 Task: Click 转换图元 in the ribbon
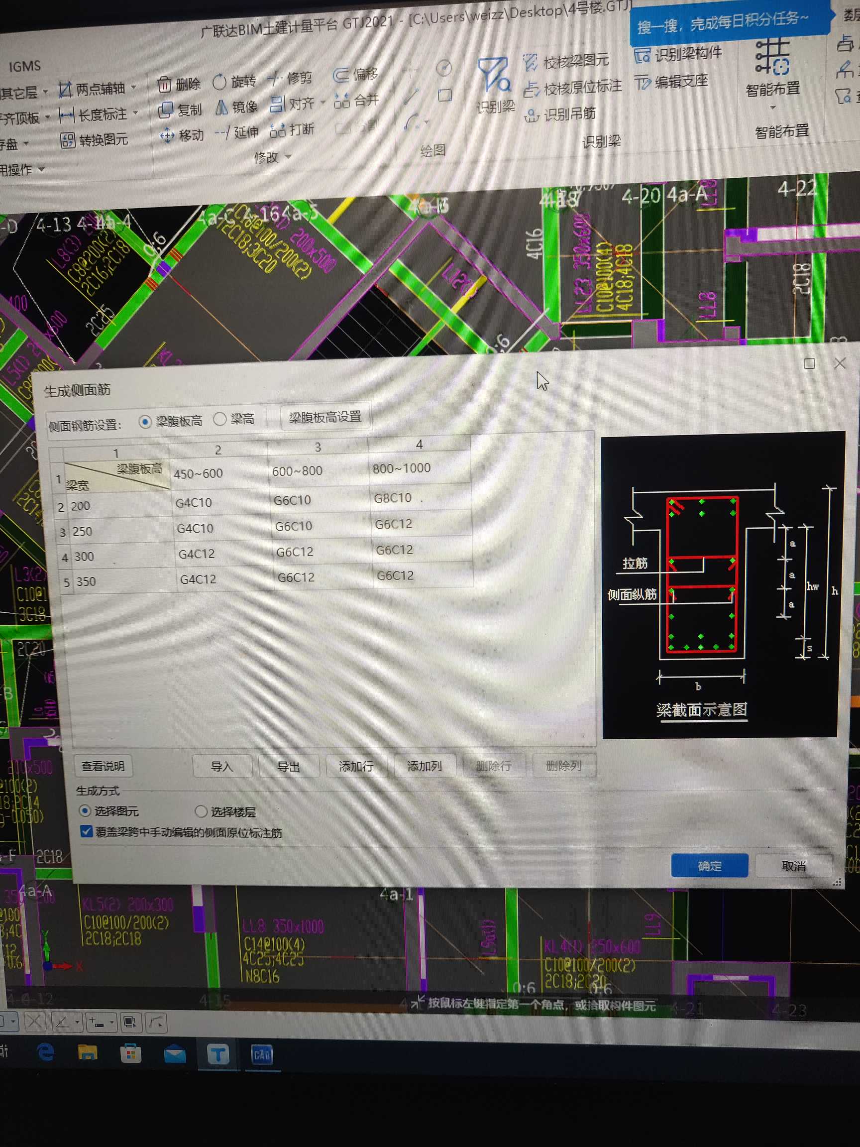point(94,140)
